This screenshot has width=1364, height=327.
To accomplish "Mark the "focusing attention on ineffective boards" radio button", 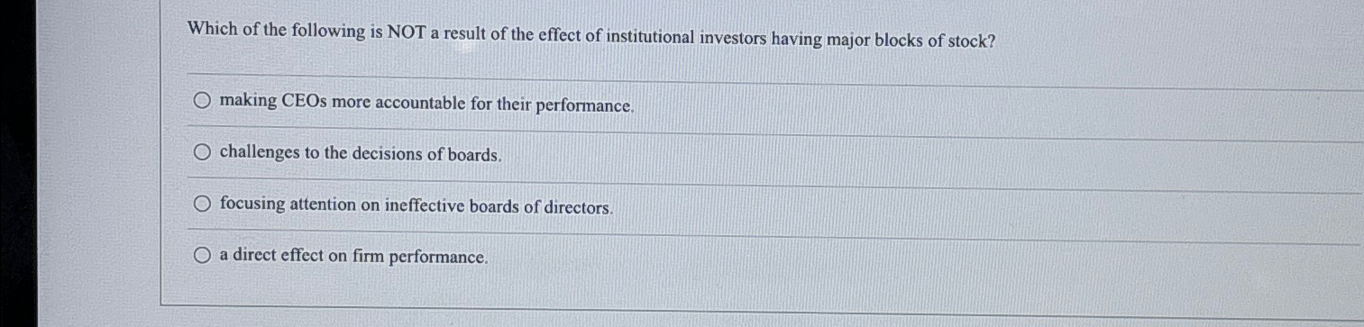I will coord(202,204).
